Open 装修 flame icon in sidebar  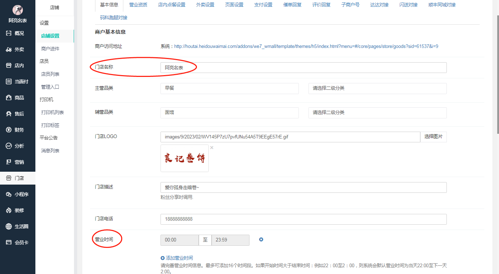click(9, 210)
